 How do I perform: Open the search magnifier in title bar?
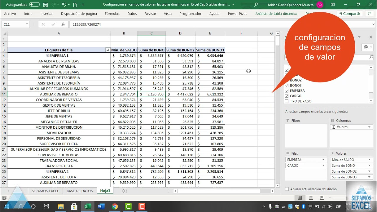[x=256, y=5]
